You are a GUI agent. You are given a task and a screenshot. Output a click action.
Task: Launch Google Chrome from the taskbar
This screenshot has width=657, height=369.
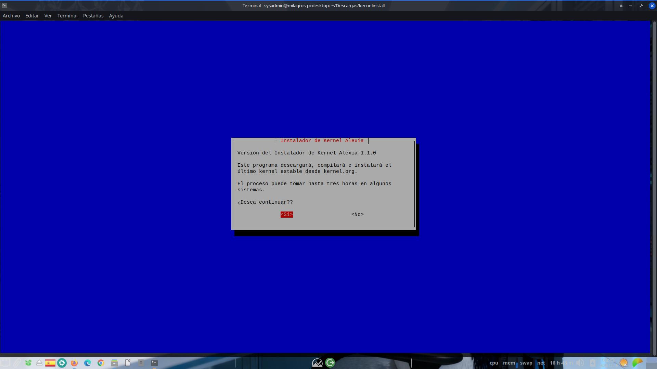(101, 363)
